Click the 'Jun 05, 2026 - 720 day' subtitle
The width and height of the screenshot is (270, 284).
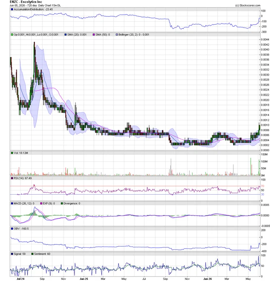tap(23, 5)
